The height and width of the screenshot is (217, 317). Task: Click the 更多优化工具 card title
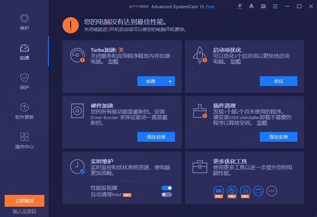[x=230, y=161]
